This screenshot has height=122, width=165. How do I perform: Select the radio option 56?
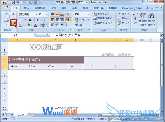[50, 66]
